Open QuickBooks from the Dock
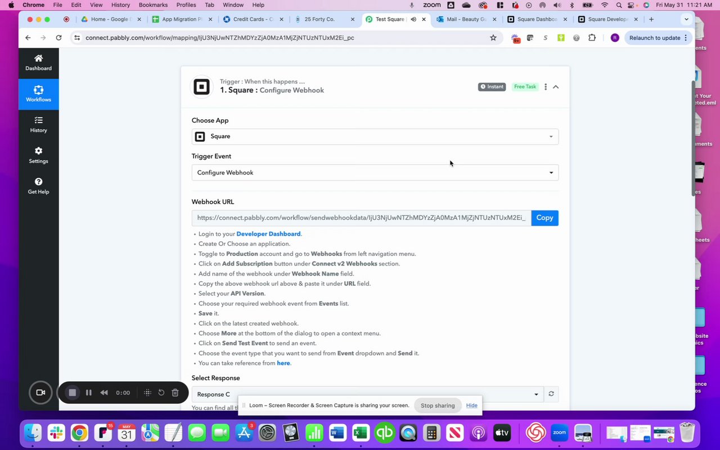 (385, 432)
